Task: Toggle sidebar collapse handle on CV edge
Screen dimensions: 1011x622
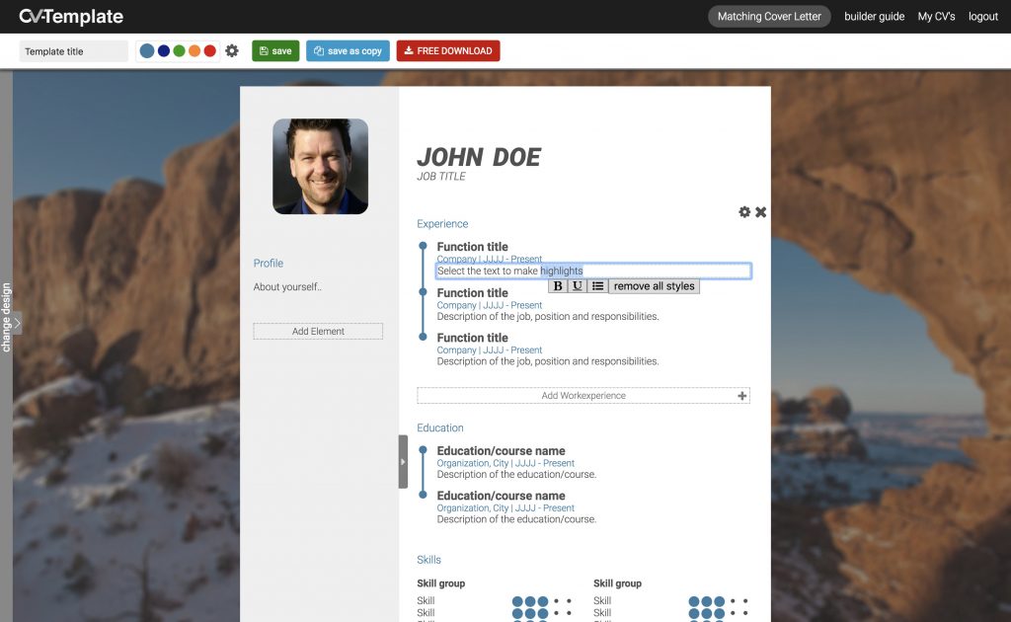Action: 403,461
